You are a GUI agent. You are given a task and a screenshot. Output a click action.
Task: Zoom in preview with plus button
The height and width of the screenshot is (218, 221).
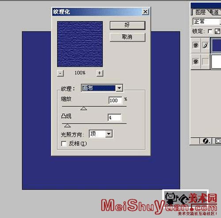(100, 73)
